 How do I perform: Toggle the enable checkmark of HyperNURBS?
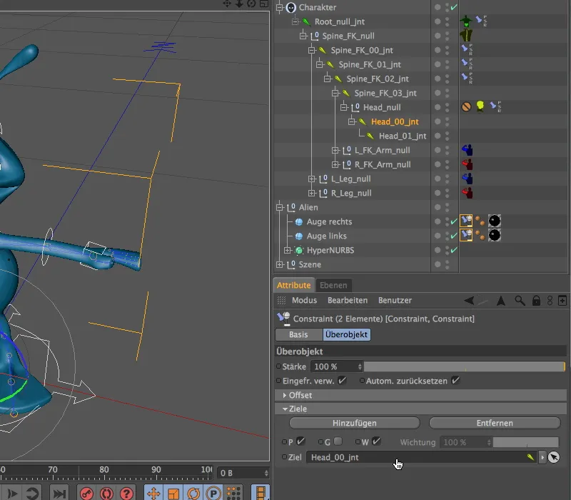pos(454,250)
